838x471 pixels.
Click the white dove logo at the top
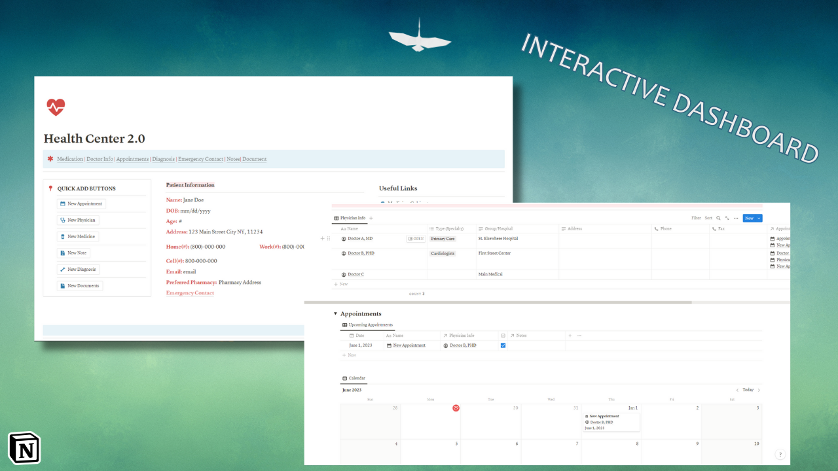click(x=420, y=35)
